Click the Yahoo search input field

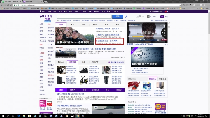84,17
